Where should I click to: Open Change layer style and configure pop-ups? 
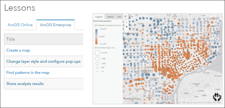(x=43, y=62)
